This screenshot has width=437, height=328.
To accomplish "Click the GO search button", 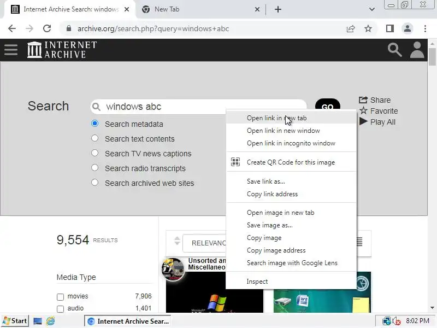I will (x=327, y=104).
